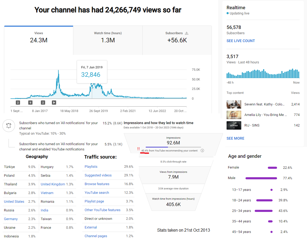Open the YouTube search traffic source link
The height and width of the screenshot is (239, 307).
tap(97, 192)
